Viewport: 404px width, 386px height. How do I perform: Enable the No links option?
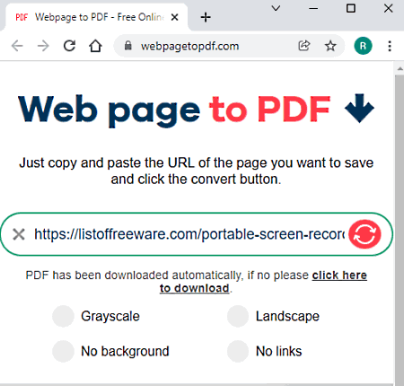click(238, 351)
